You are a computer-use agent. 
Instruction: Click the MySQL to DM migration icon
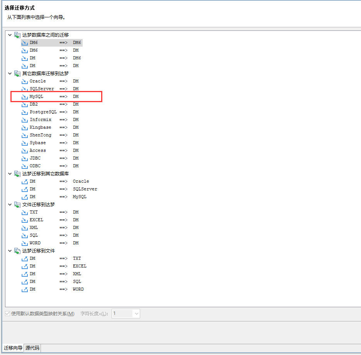[x=25, y=96]
